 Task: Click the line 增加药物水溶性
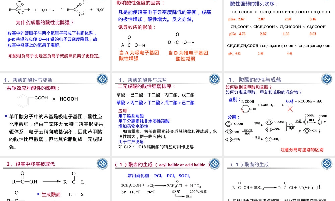point(133,126)
